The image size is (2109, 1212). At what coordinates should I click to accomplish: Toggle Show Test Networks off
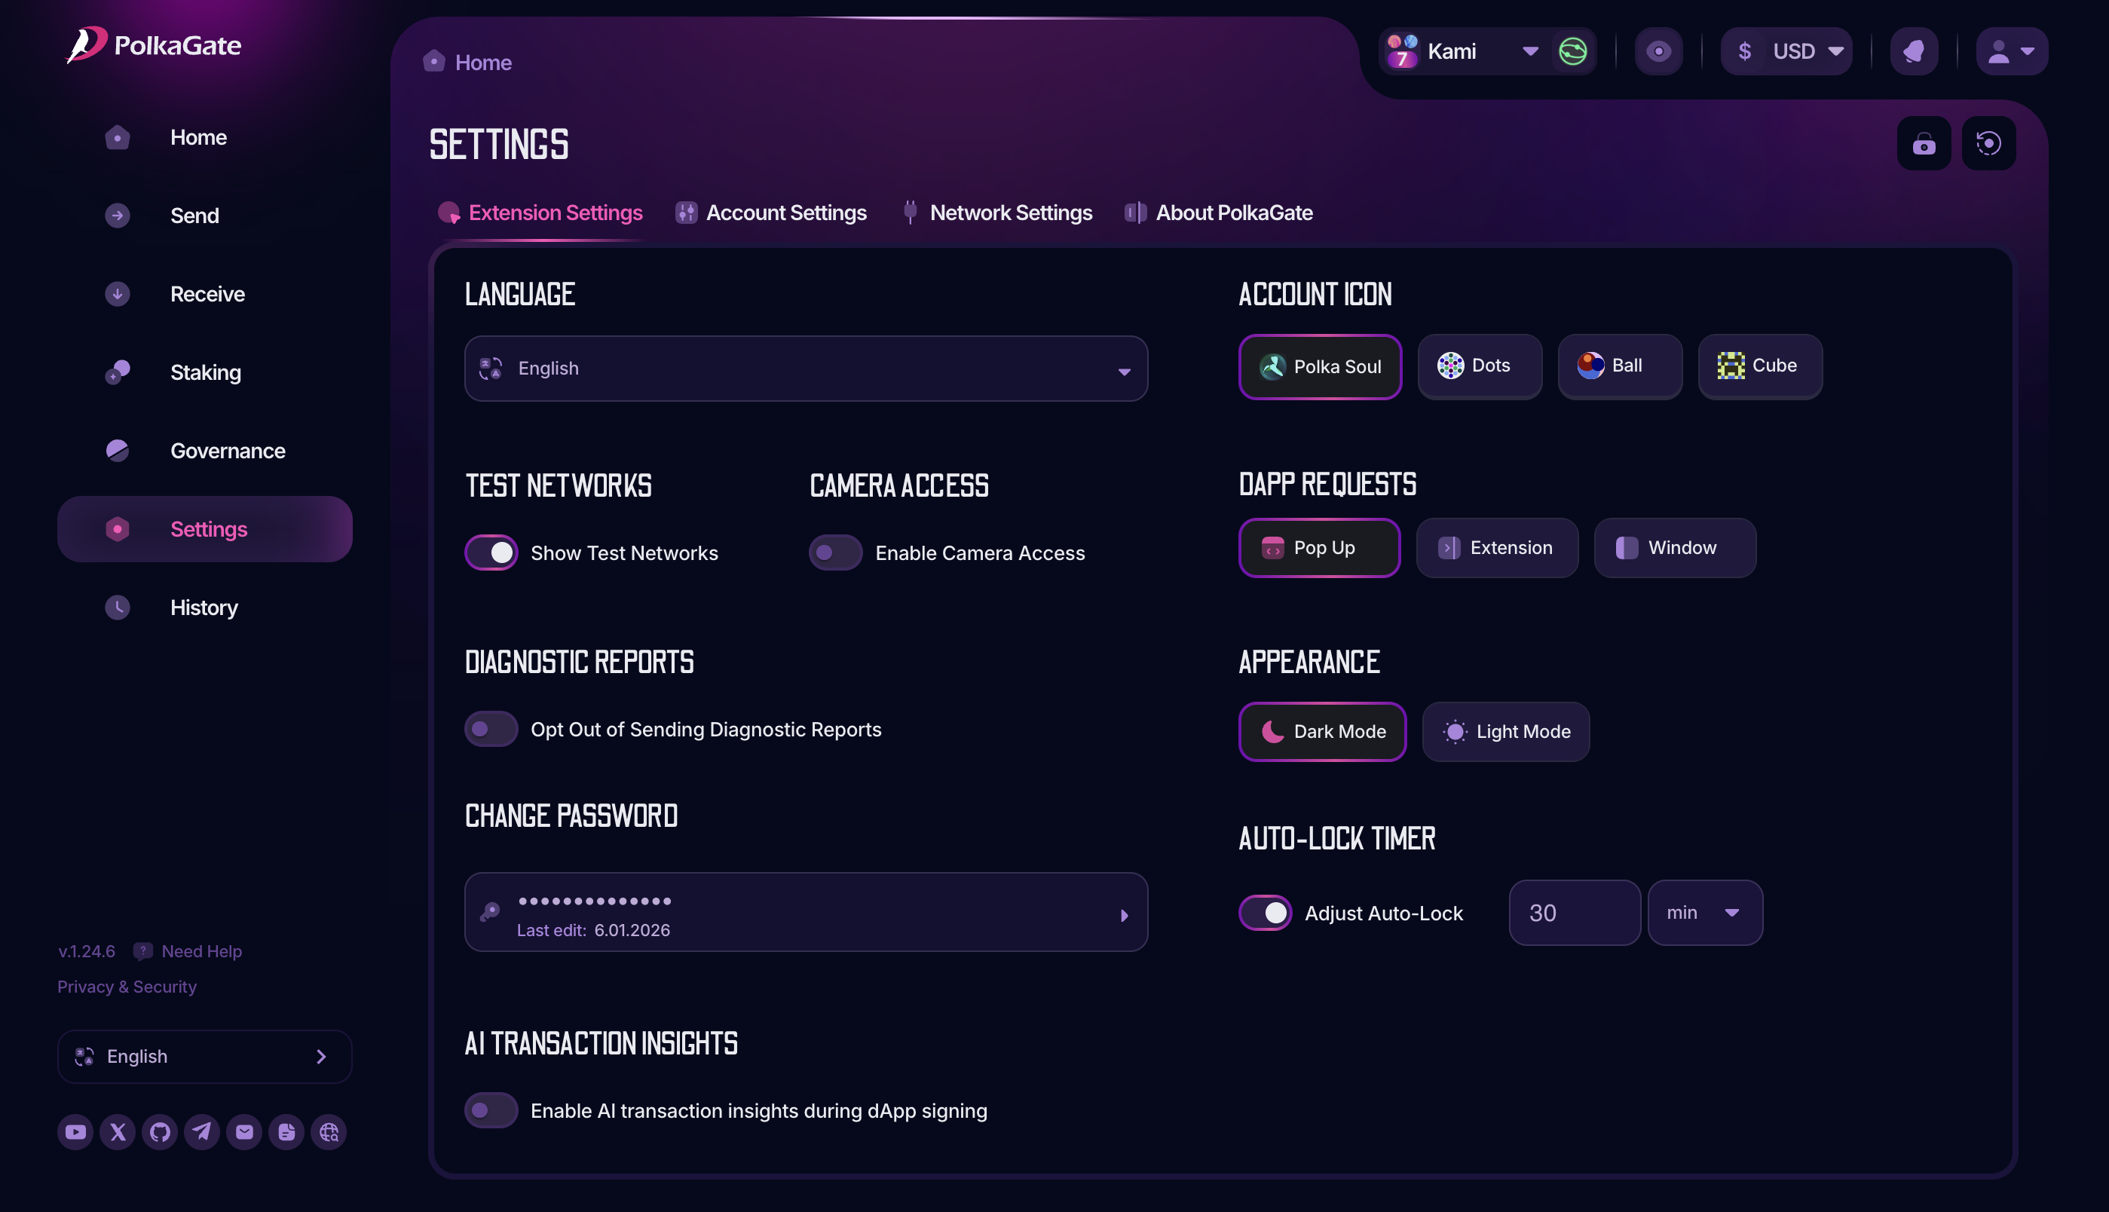[x=491, y=552]
